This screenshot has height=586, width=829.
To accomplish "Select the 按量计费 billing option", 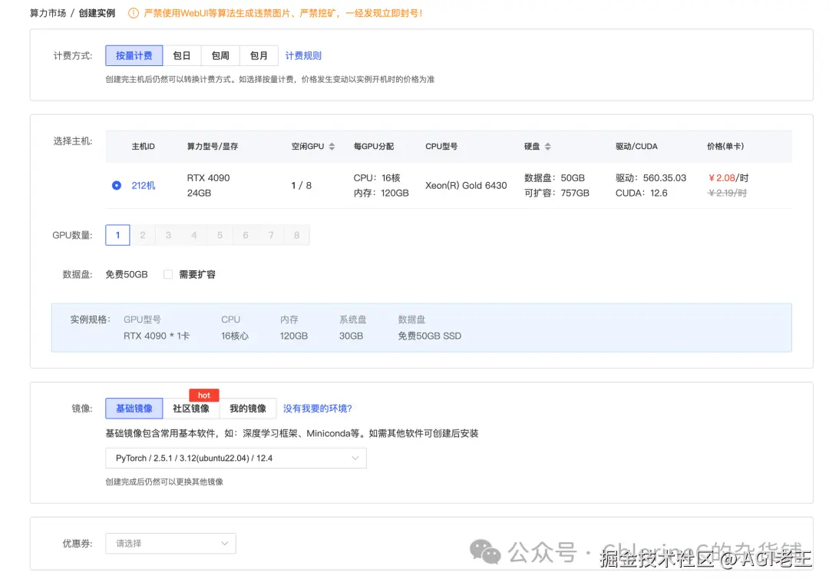I will pyautogui.click(x=134, y=55).
